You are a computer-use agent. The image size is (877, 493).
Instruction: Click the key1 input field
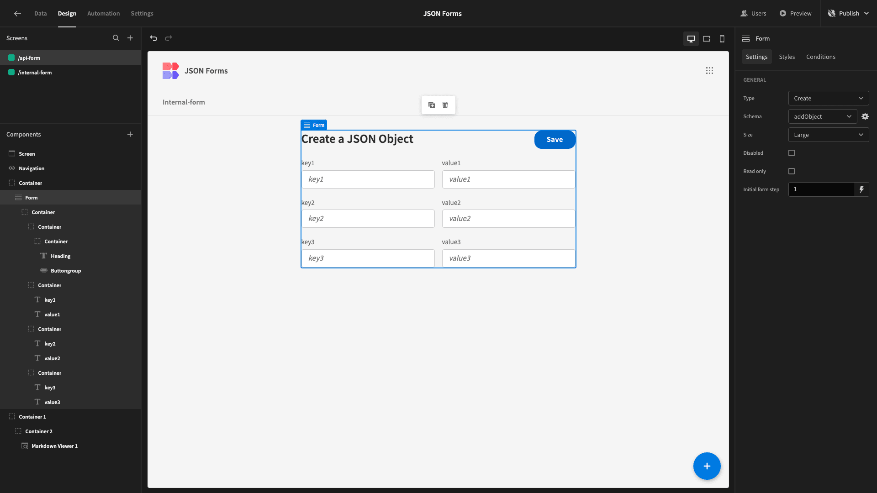pos(368,179)
